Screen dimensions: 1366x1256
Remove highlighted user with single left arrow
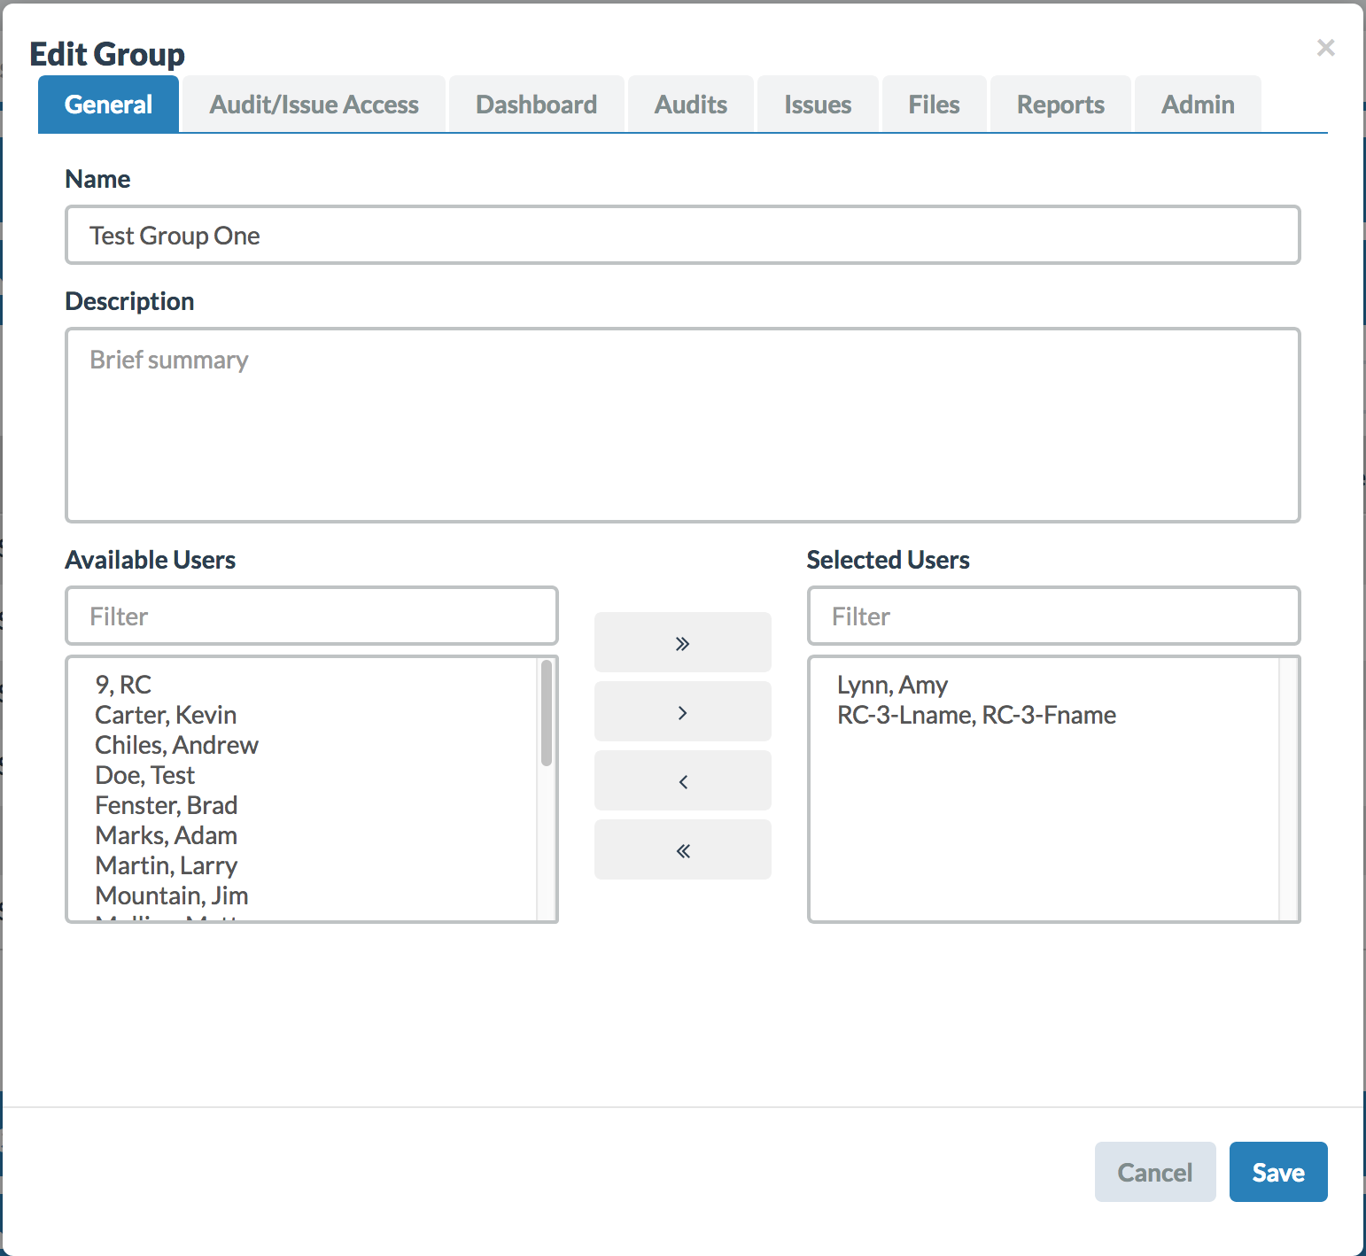682,780
